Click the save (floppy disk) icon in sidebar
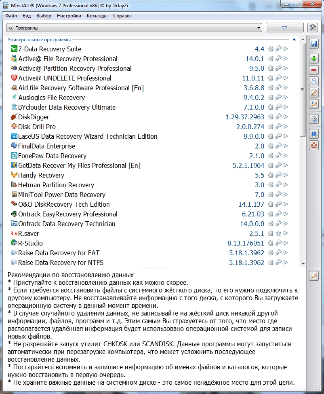The height and width of the screenshot is (394, 324). [x=314, y=44]
